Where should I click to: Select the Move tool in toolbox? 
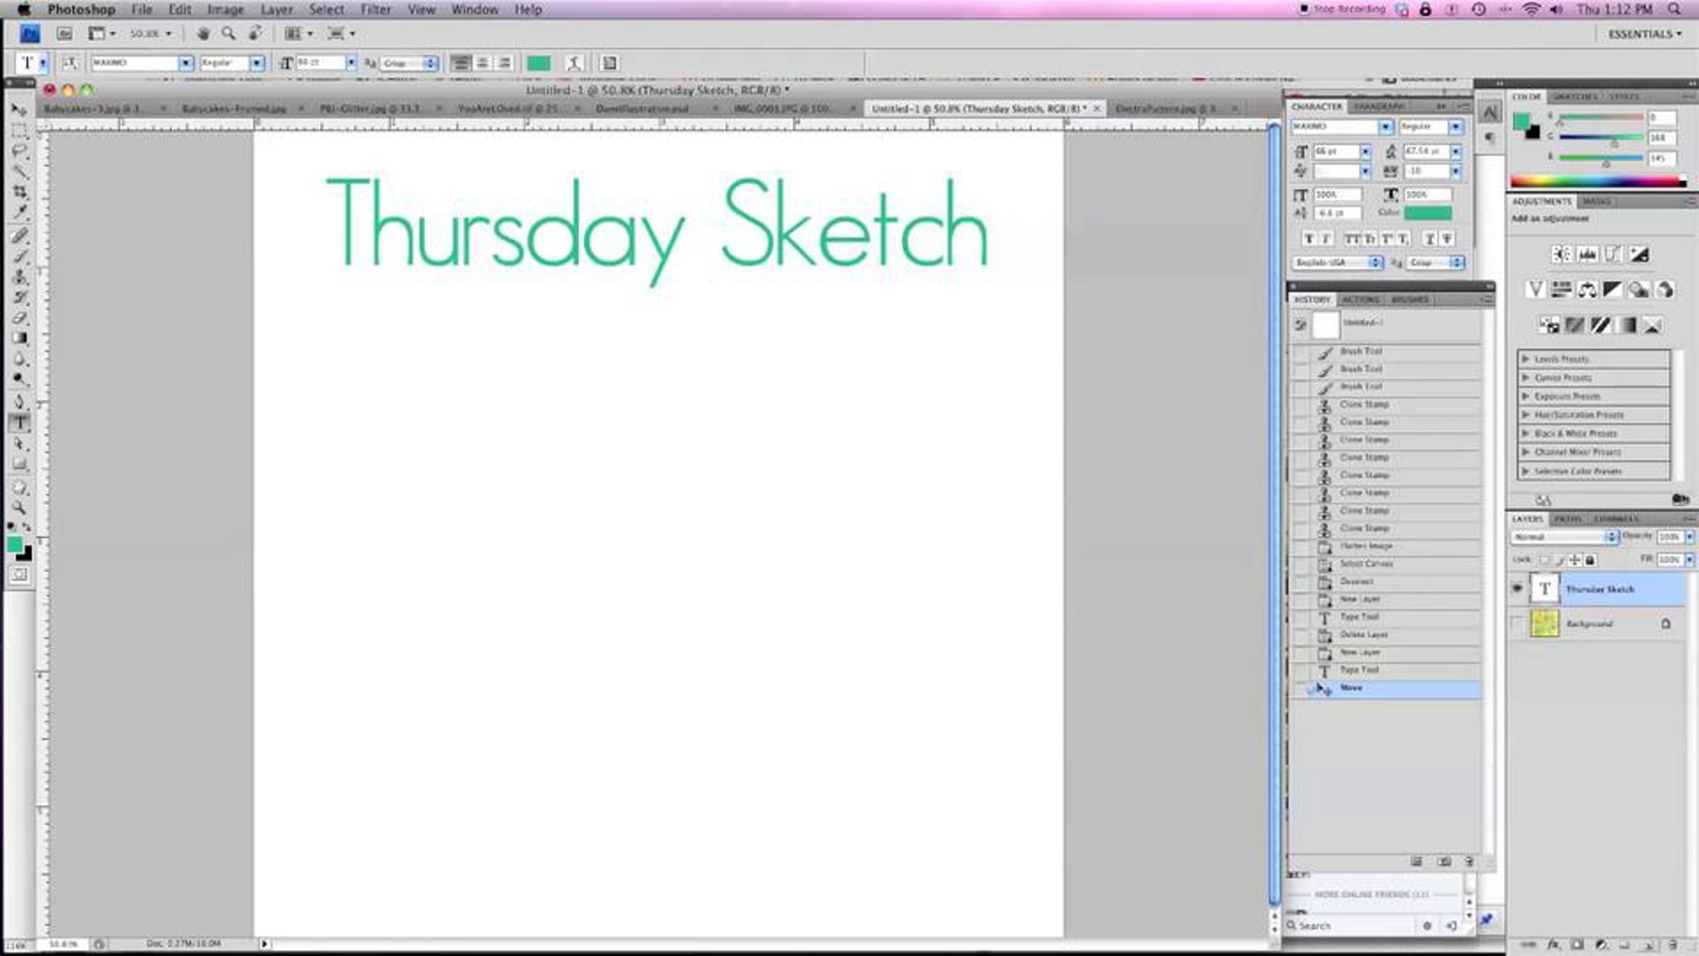tap(19, 110)
